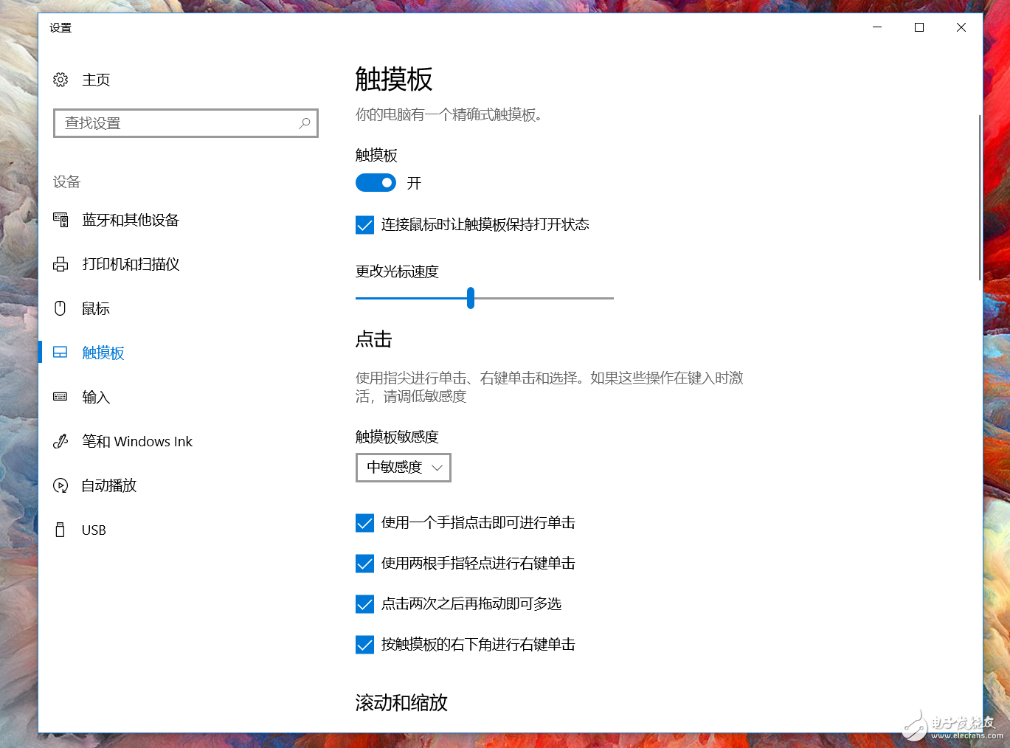This screenshot has height=748, width=1010.
Task: Open the 触摸板敏感度 dropdown
Action: coord(404,468)
